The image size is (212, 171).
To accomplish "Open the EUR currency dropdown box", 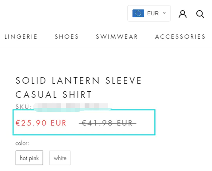I will pyautogui.click(x=149, y=13).
